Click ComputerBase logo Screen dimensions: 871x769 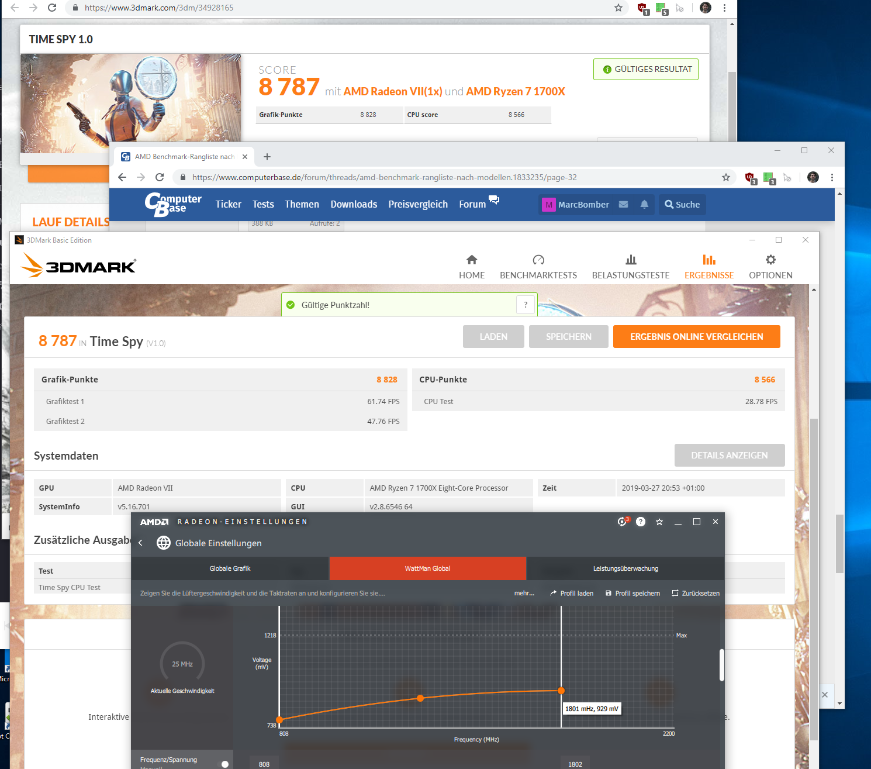173,204
